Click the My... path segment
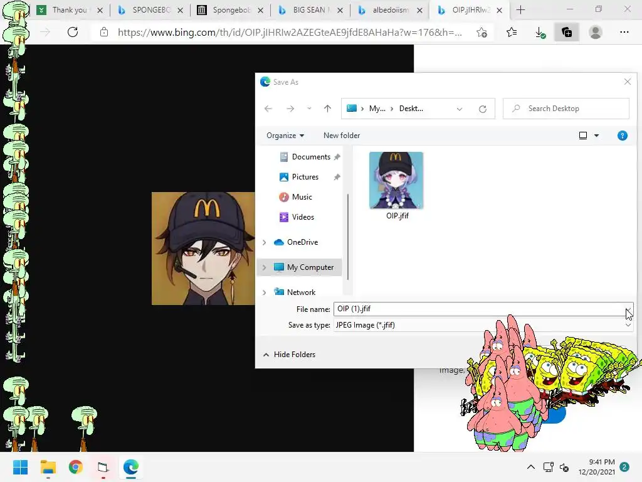The image size is (642, 482). point(377,109)
